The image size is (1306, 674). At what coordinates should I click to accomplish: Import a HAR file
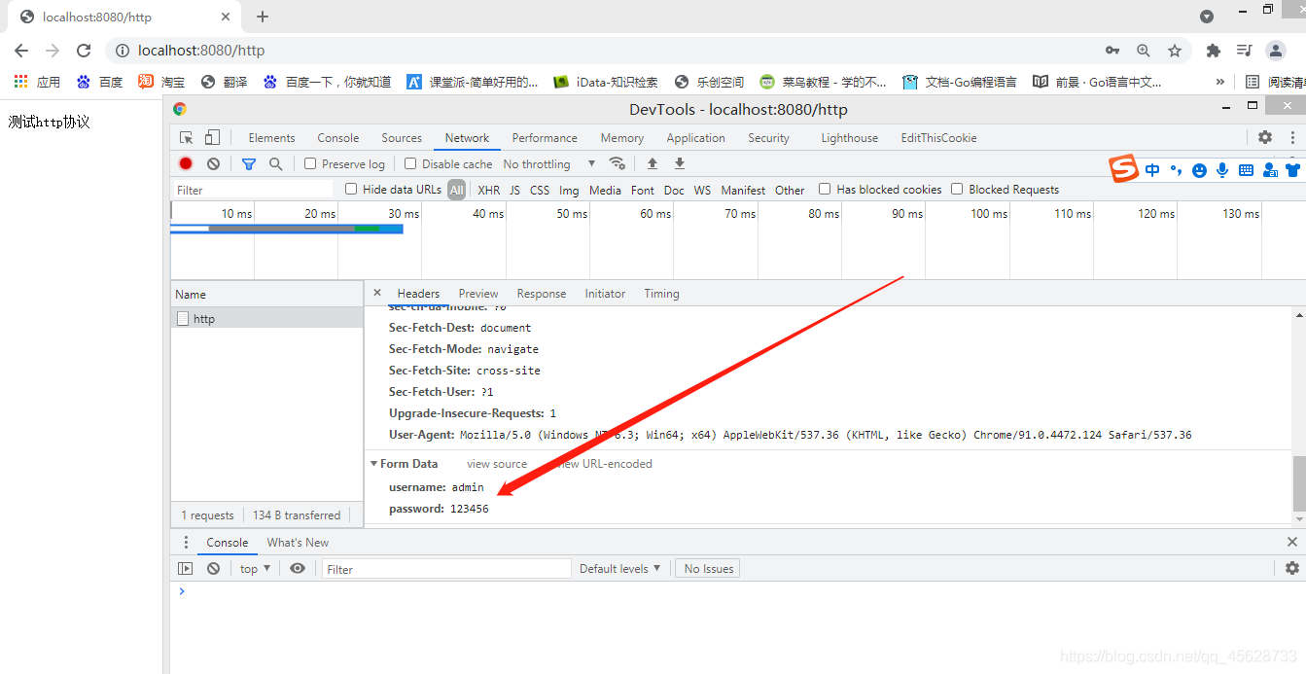[653, 163]
